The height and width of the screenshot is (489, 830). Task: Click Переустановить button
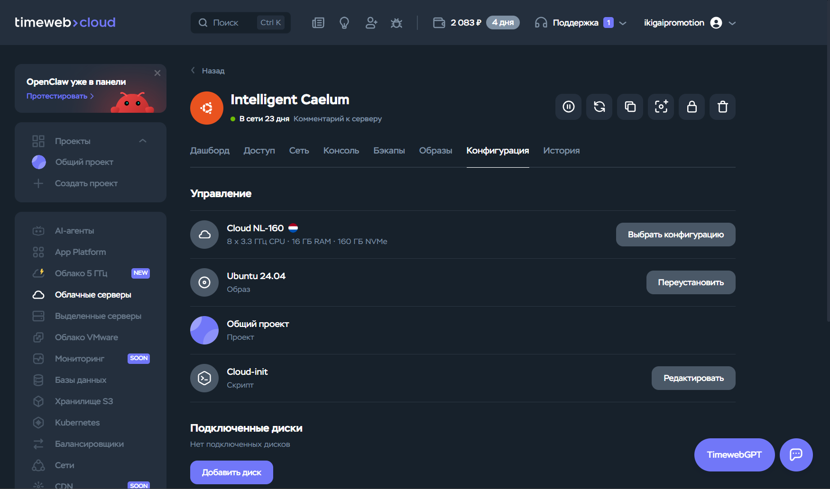click(691, 282)
